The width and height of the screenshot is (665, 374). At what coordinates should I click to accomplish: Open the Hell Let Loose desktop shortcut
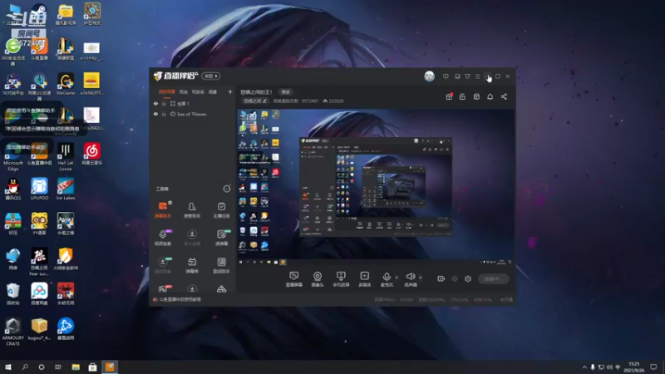tap(66, 156)
